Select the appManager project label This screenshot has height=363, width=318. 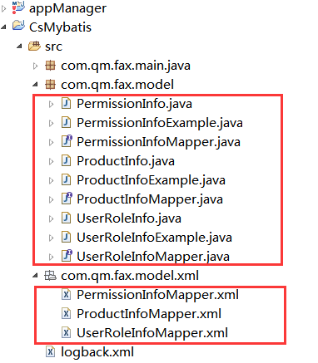(x=67, y=9)
